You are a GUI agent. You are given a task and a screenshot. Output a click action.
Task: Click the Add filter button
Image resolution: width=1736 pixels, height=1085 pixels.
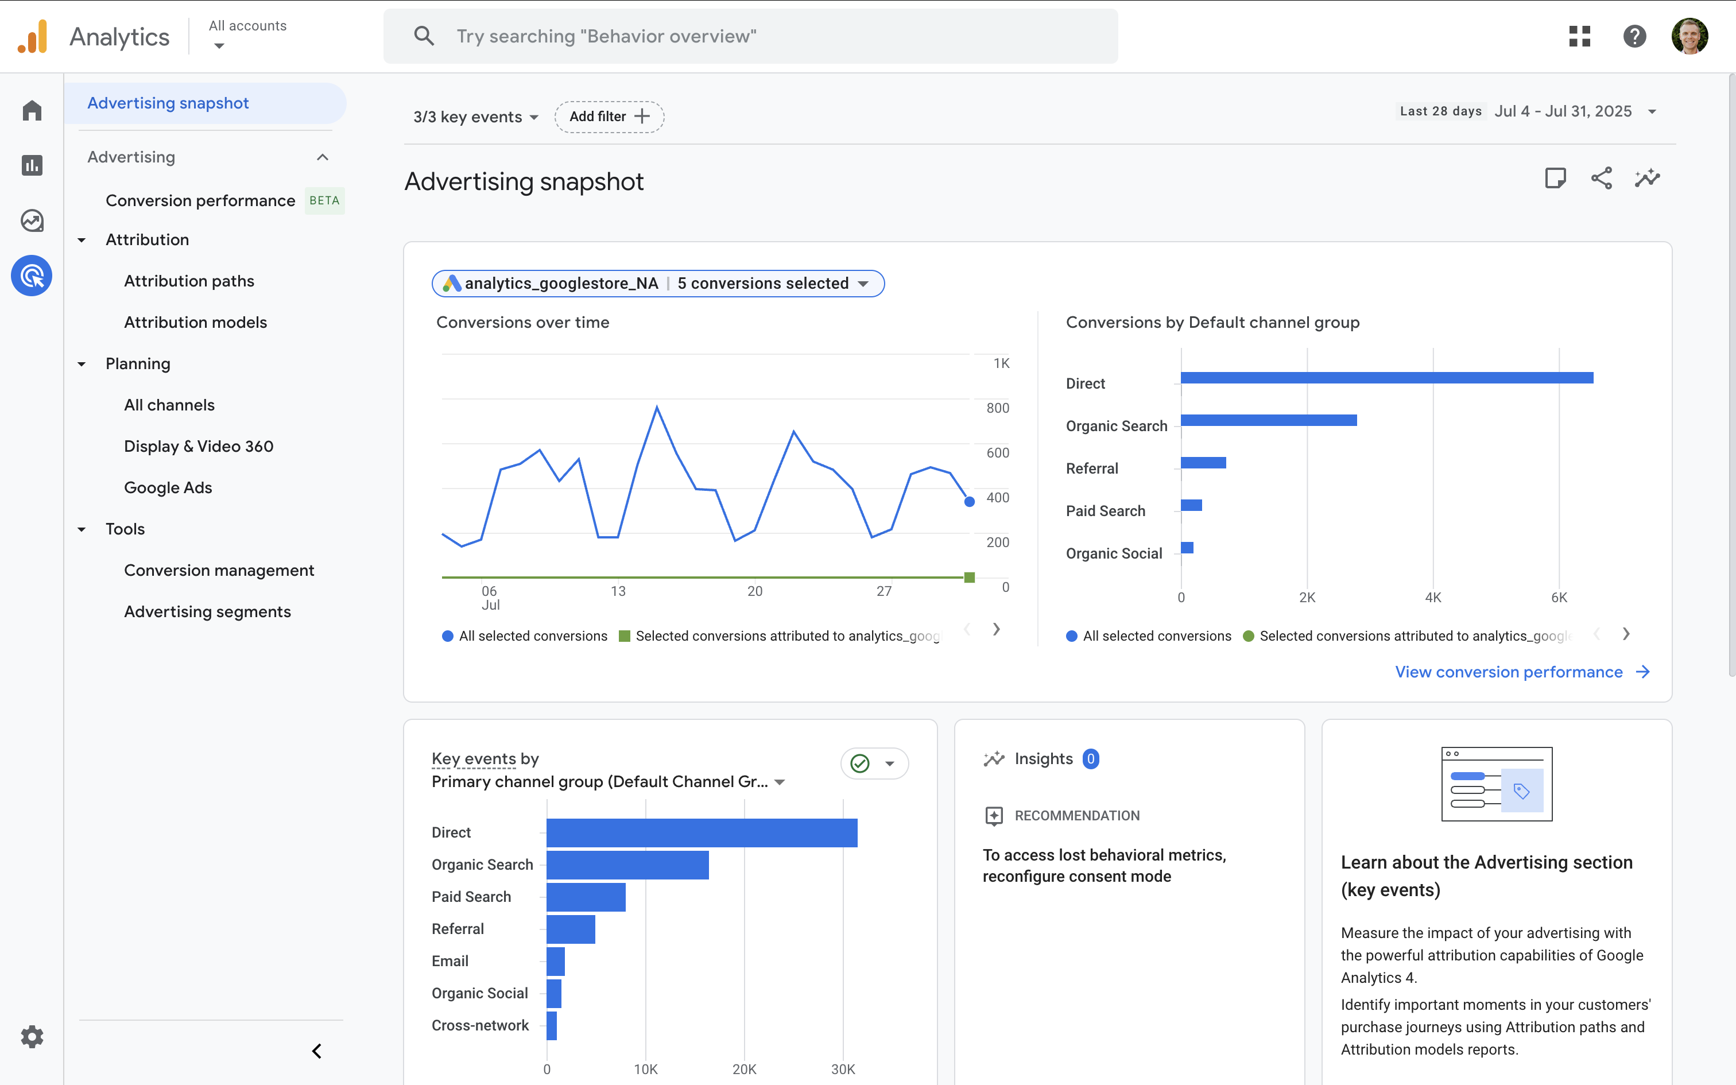point(609,116)
